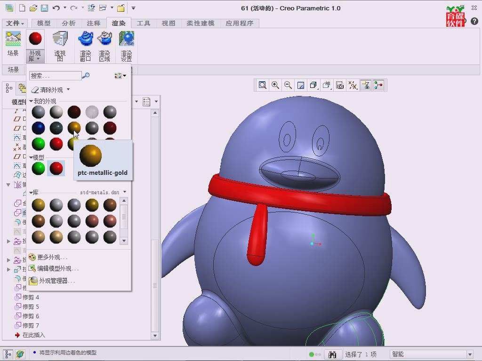The image size is (482, 361).
Task: Open 外观管理器 appearance manager
Action: 52,281
